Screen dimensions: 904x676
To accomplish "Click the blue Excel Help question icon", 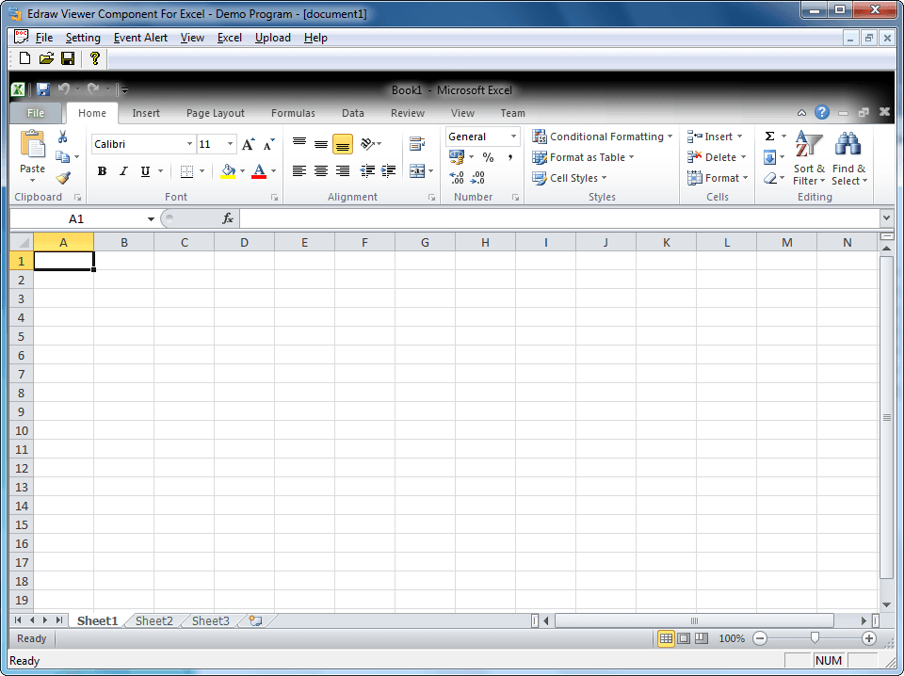I will (822, 112).
